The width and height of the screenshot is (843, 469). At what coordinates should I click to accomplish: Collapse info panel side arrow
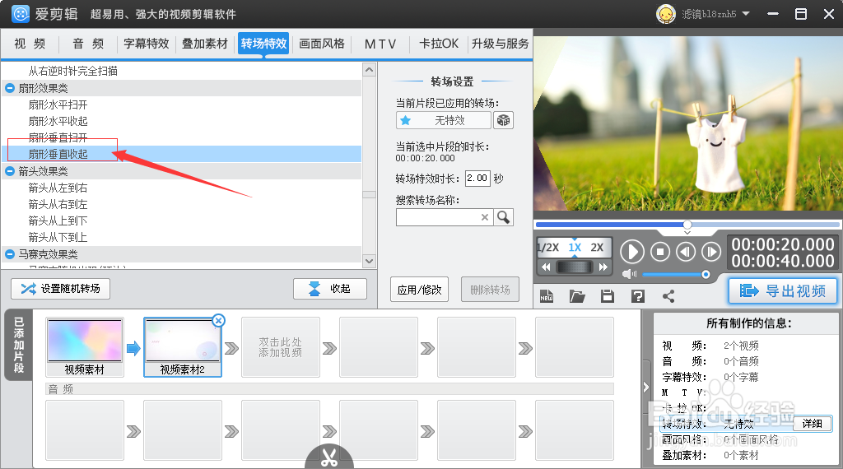(x=645, y=388)
